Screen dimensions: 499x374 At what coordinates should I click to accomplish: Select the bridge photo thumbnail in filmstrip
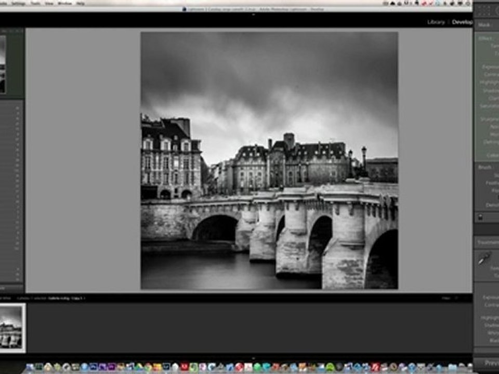point(12,328)
